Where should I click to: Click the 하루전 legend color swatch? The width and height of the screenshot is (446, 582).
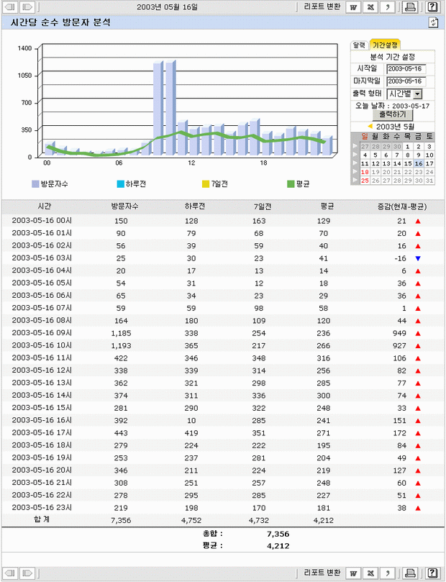[120, 183]
